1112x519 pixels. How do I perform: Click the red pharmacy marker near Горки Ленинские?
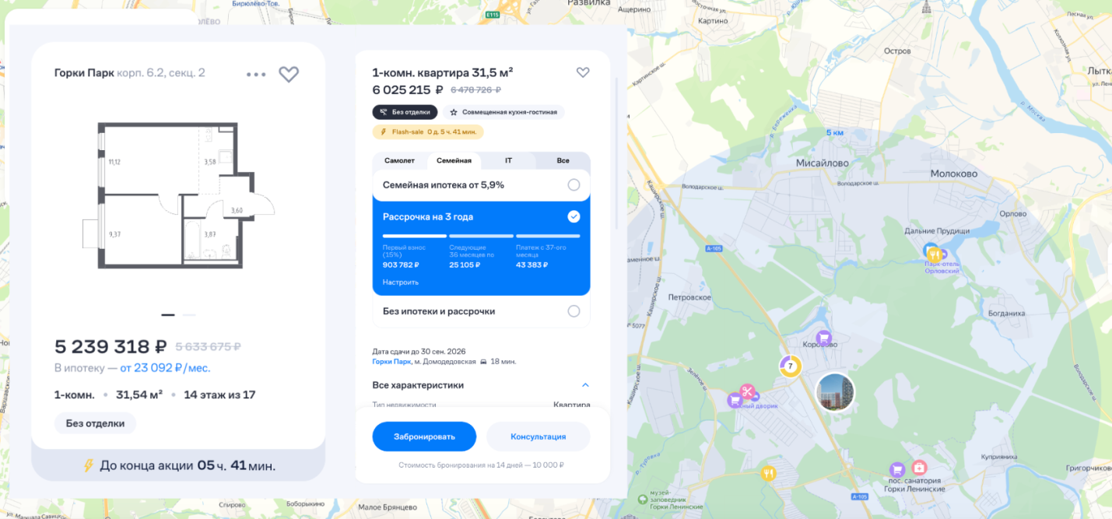[919, 468]
